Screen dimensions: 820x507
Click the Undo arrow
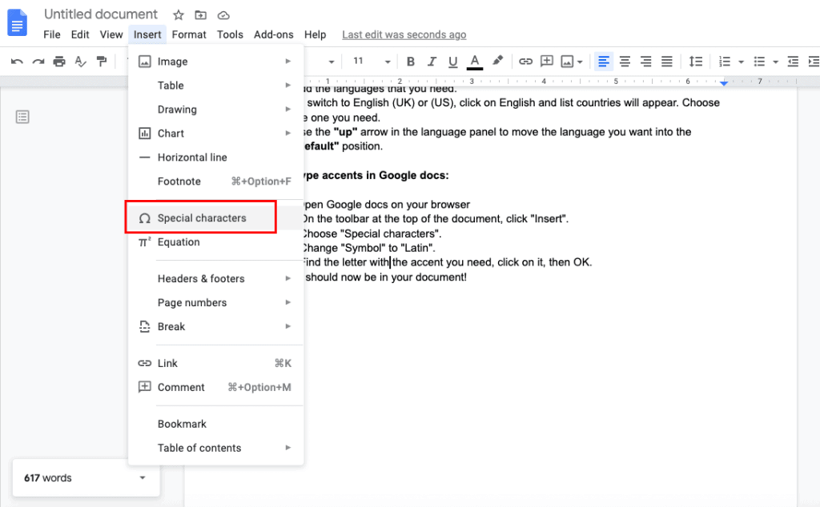pos(17,62)
